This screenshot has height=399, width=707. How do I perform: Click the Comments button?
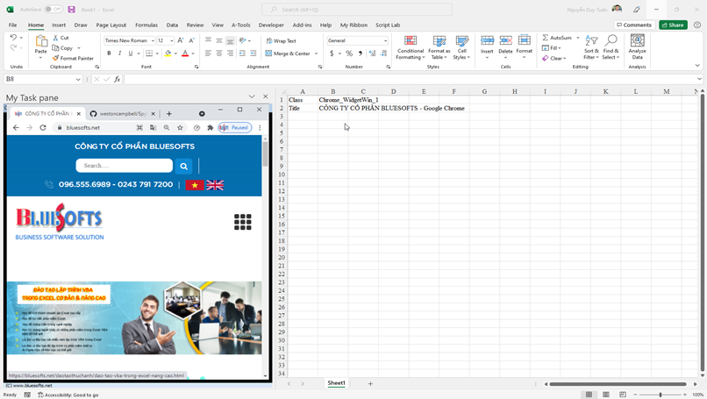tap(634, 25)
